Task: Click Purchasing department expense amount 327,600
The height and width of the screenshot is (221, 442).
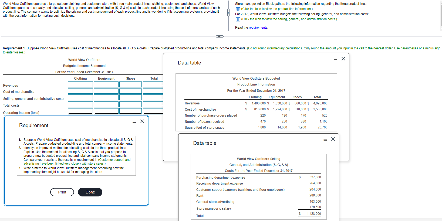Action: point(315,177)
